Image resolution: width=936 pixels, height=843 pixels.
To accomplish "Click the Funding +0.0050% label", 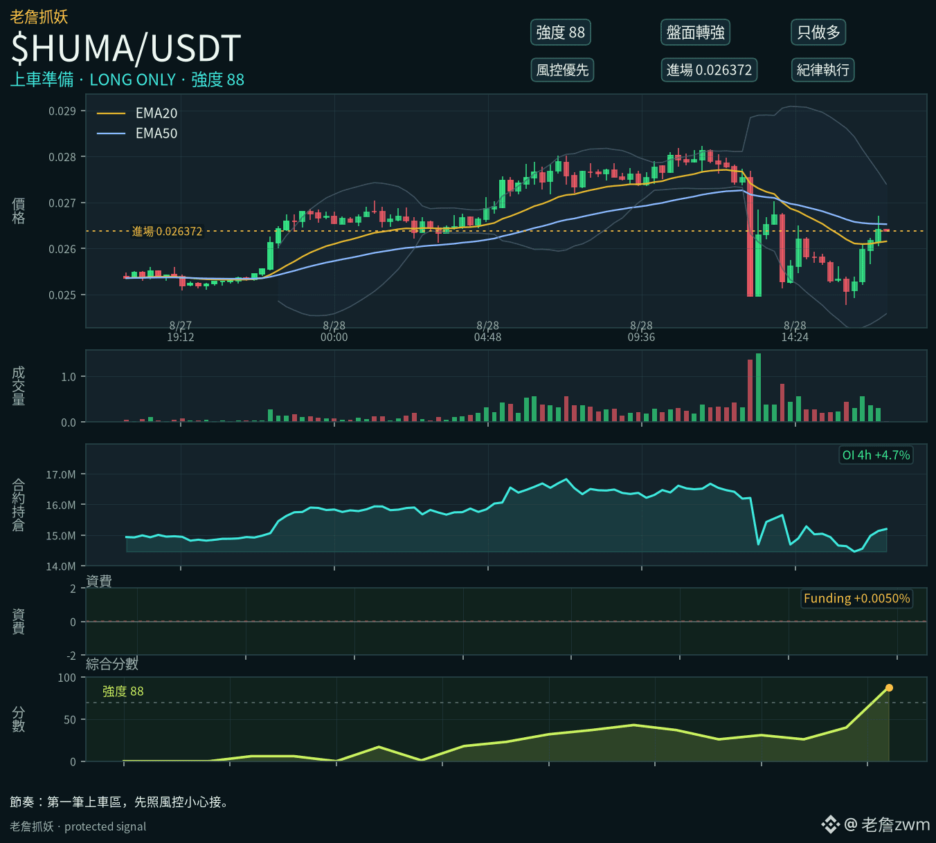I will (856, 598).
